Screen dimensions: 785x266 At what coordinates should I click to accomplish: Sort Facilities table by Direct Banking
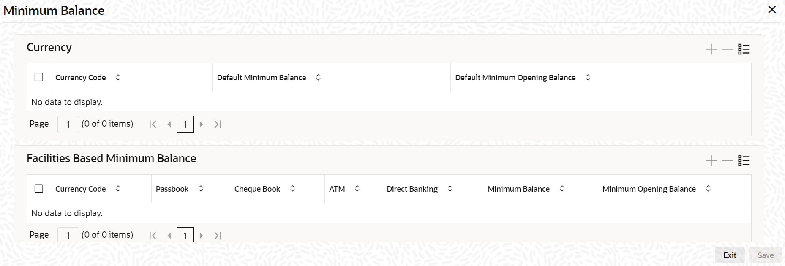450,189
